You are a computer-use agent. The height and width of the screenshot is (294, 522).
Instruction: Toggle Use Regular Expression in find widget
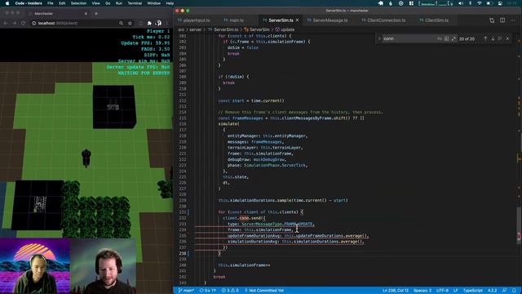point(453,38)
